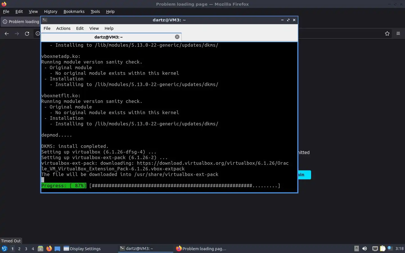The width and height of the screenshot is (405, 253).
Task: Click the 'The file will be downloaded into' line
Action: coord(130,174)
